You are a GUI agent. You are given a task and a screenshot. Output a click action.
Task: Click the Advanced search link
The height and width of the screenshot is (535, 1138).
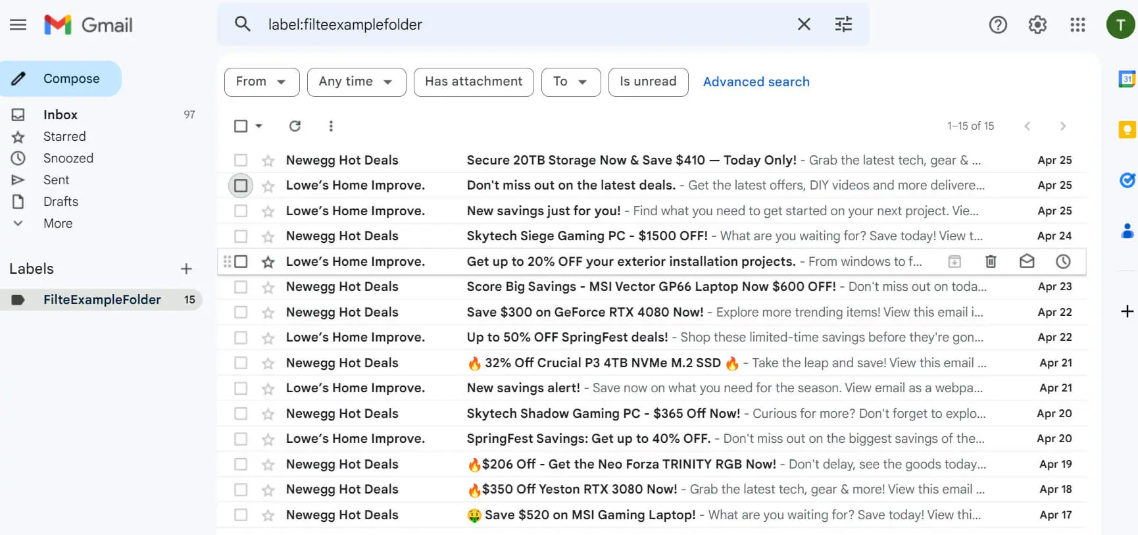tap(756, 82)
